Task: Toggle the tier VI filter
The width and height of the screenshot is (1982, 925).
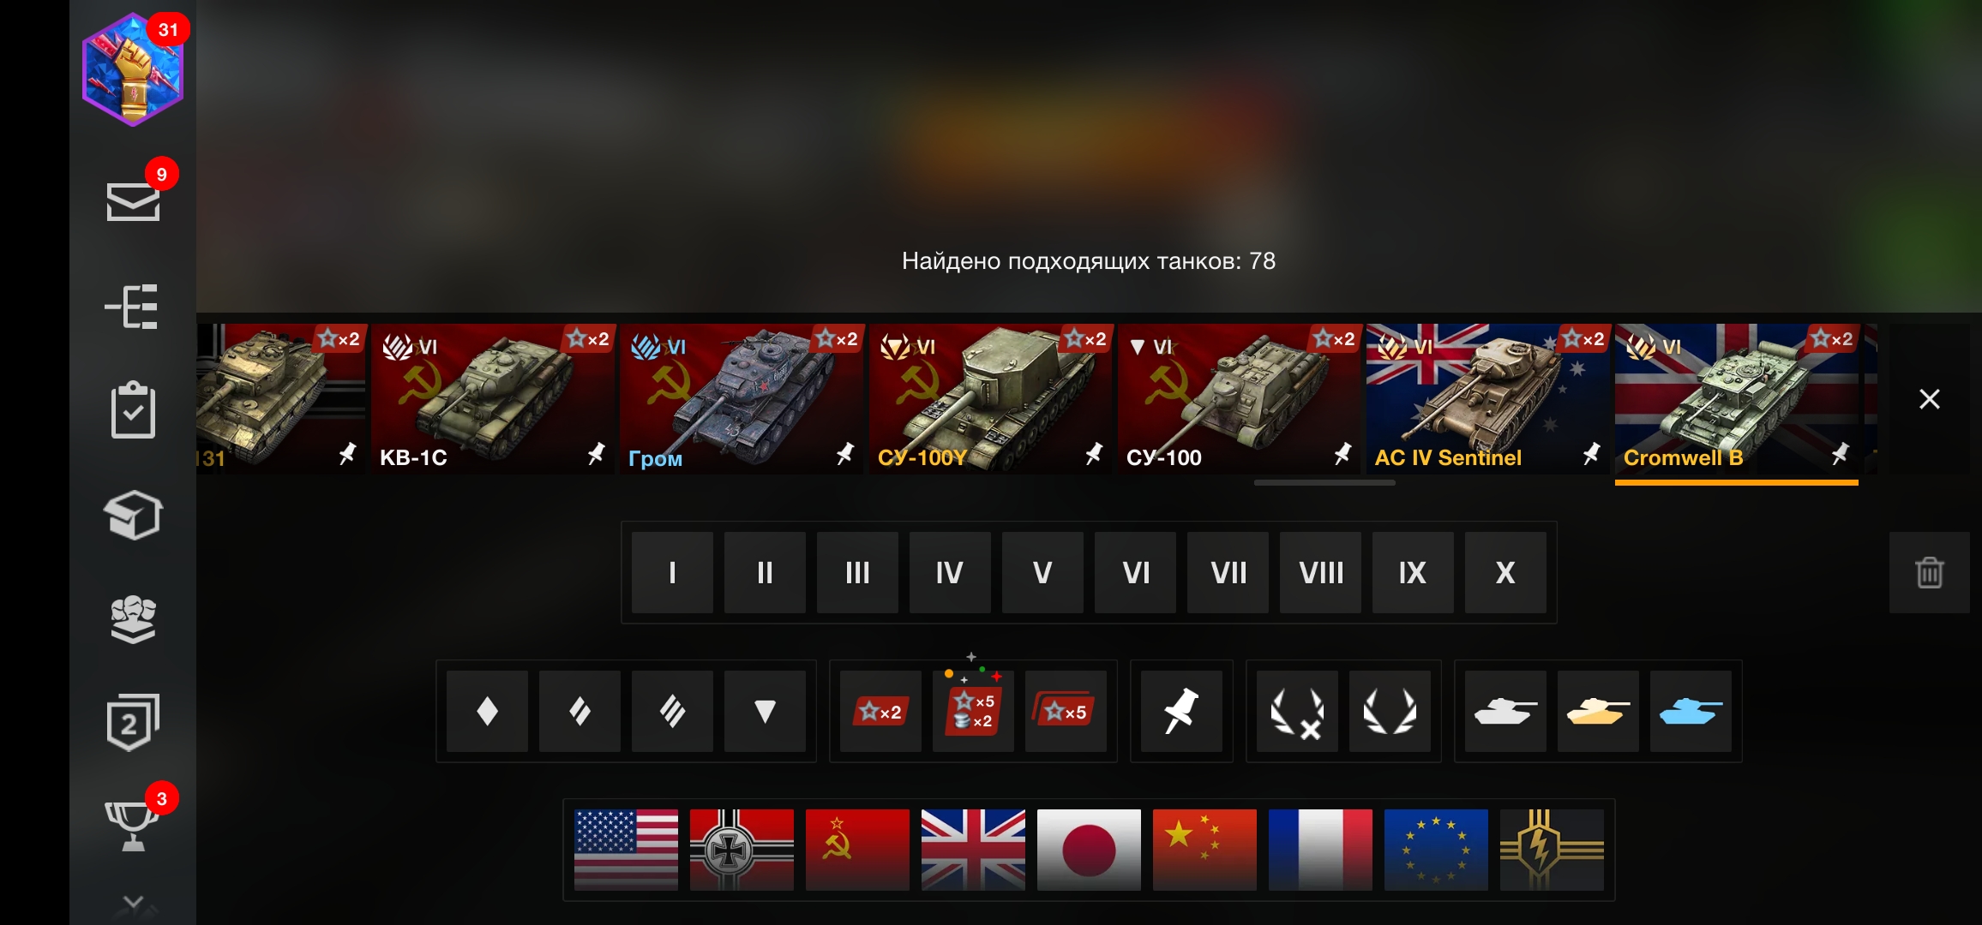Action: pyautogui.click(x=1135, y=572)
